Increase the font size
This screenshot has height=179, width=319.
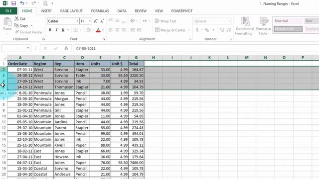tap(96, 21)
